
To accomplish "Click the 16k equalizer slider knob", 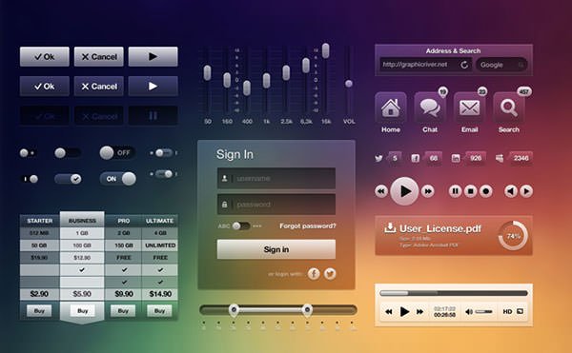I will 325,50.
